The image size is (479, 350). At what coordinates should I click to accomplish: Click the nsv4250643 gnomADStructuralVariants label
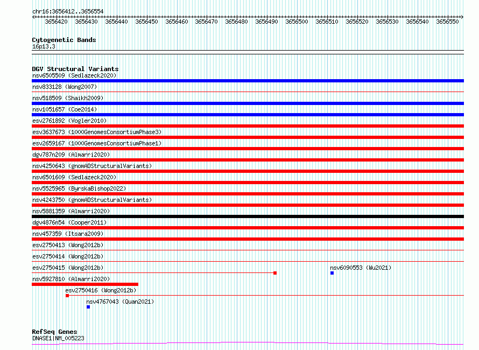pos(92,166)
